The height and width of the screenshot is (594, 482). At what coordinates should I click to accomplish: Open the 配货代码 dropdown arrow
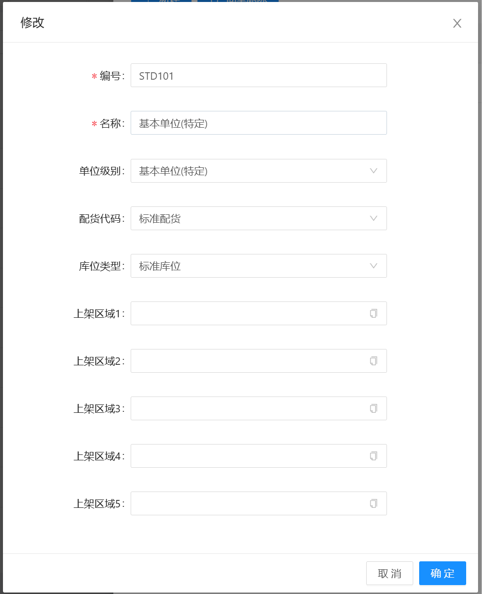pos(374,218)
